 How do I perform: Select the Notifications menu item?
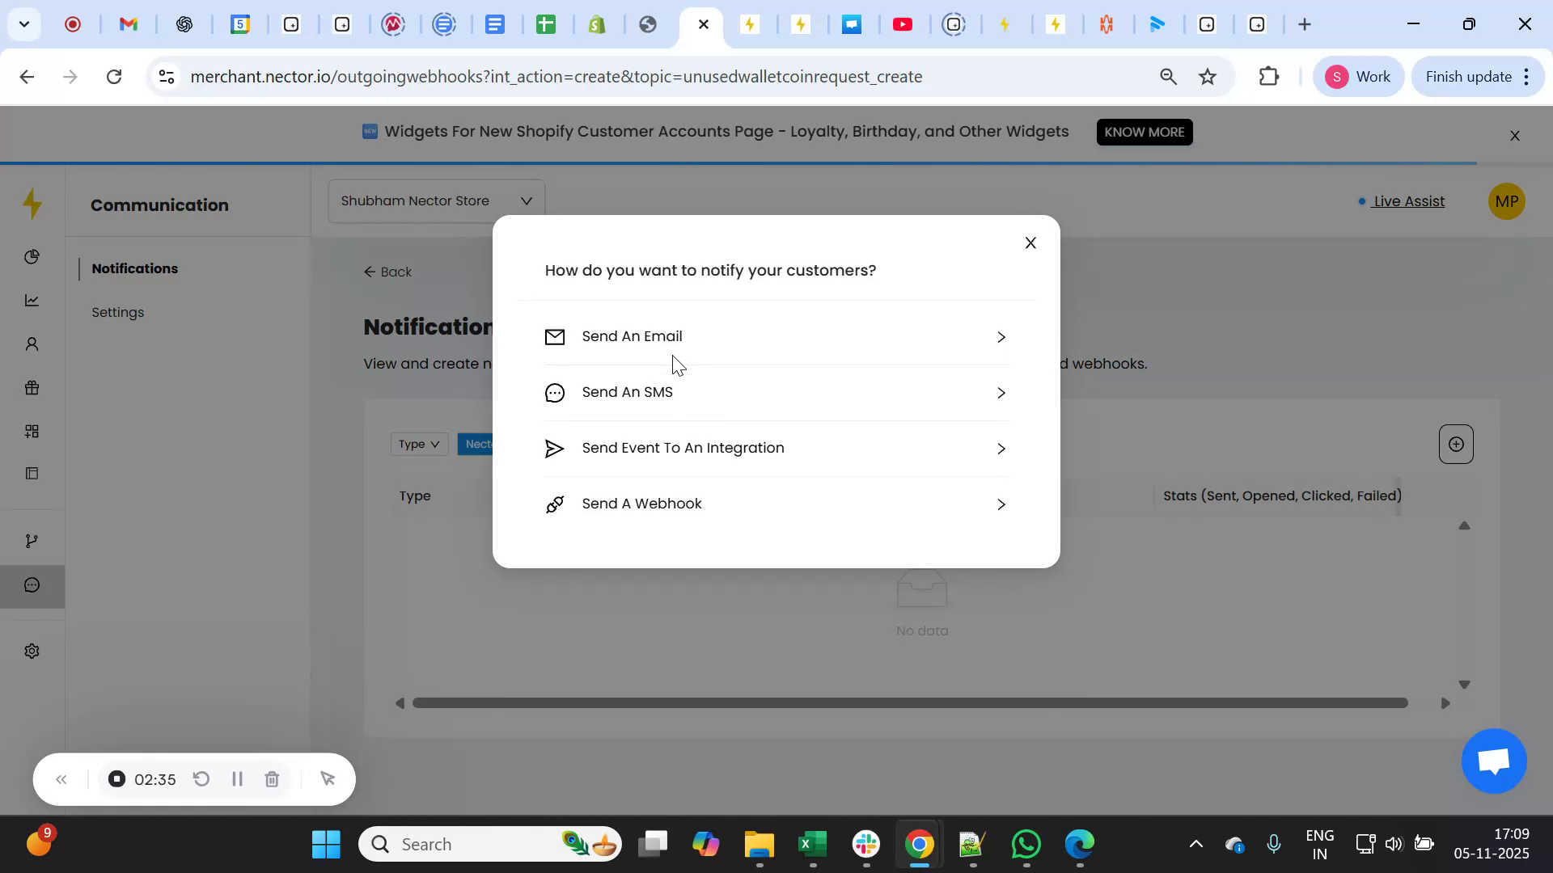[x=134, y=269]
